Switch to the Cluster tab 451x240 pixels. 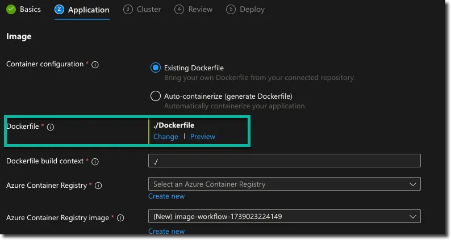(x=149, y=9)
